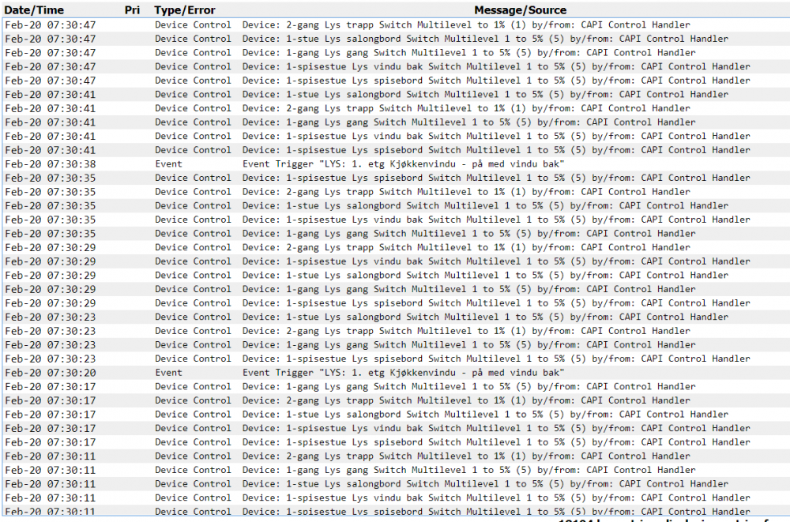Select 07:30:47 entry for 1-spisestue Lys vindu bak
The image size is (790, 522).
[496, 66]
